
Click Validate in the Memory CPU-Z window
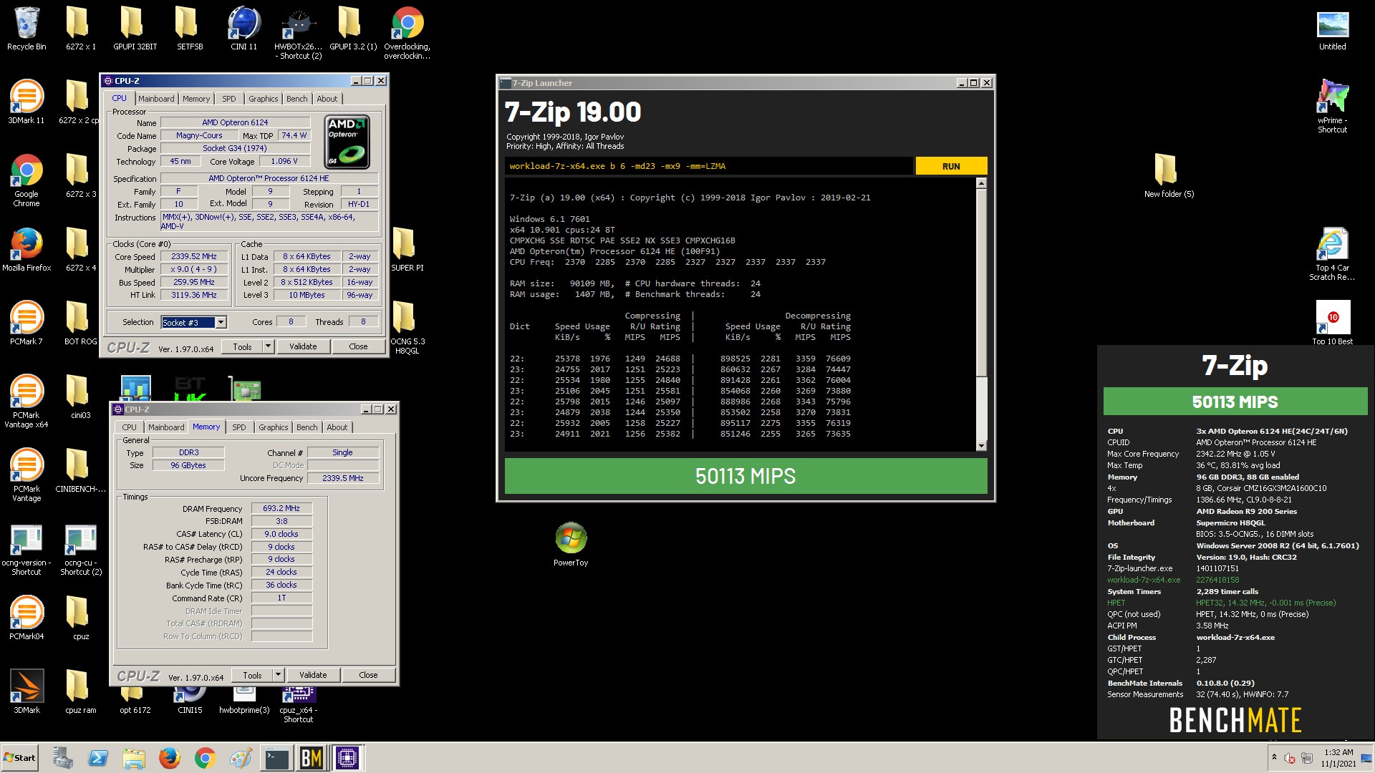pos(313,676)
